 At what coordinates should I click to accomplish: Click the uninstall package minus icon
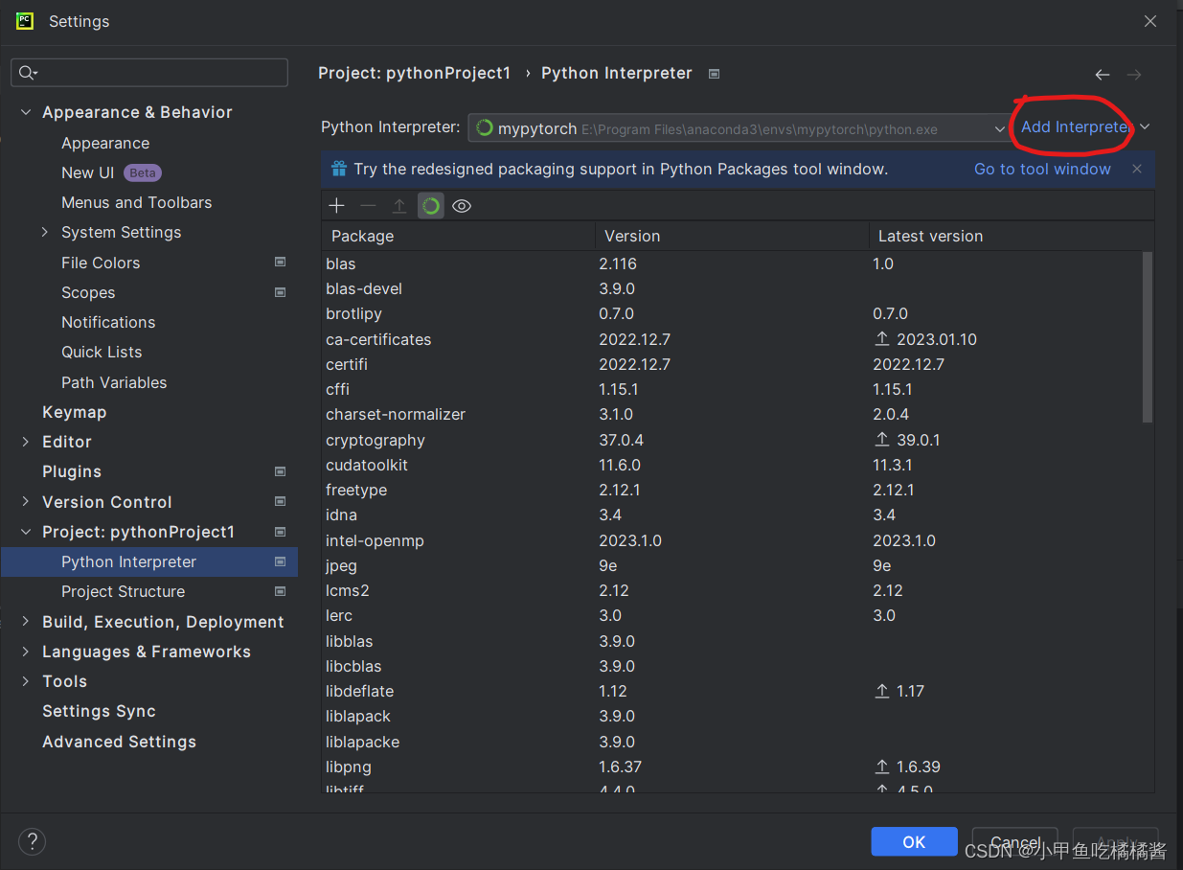tap(368, 206)
